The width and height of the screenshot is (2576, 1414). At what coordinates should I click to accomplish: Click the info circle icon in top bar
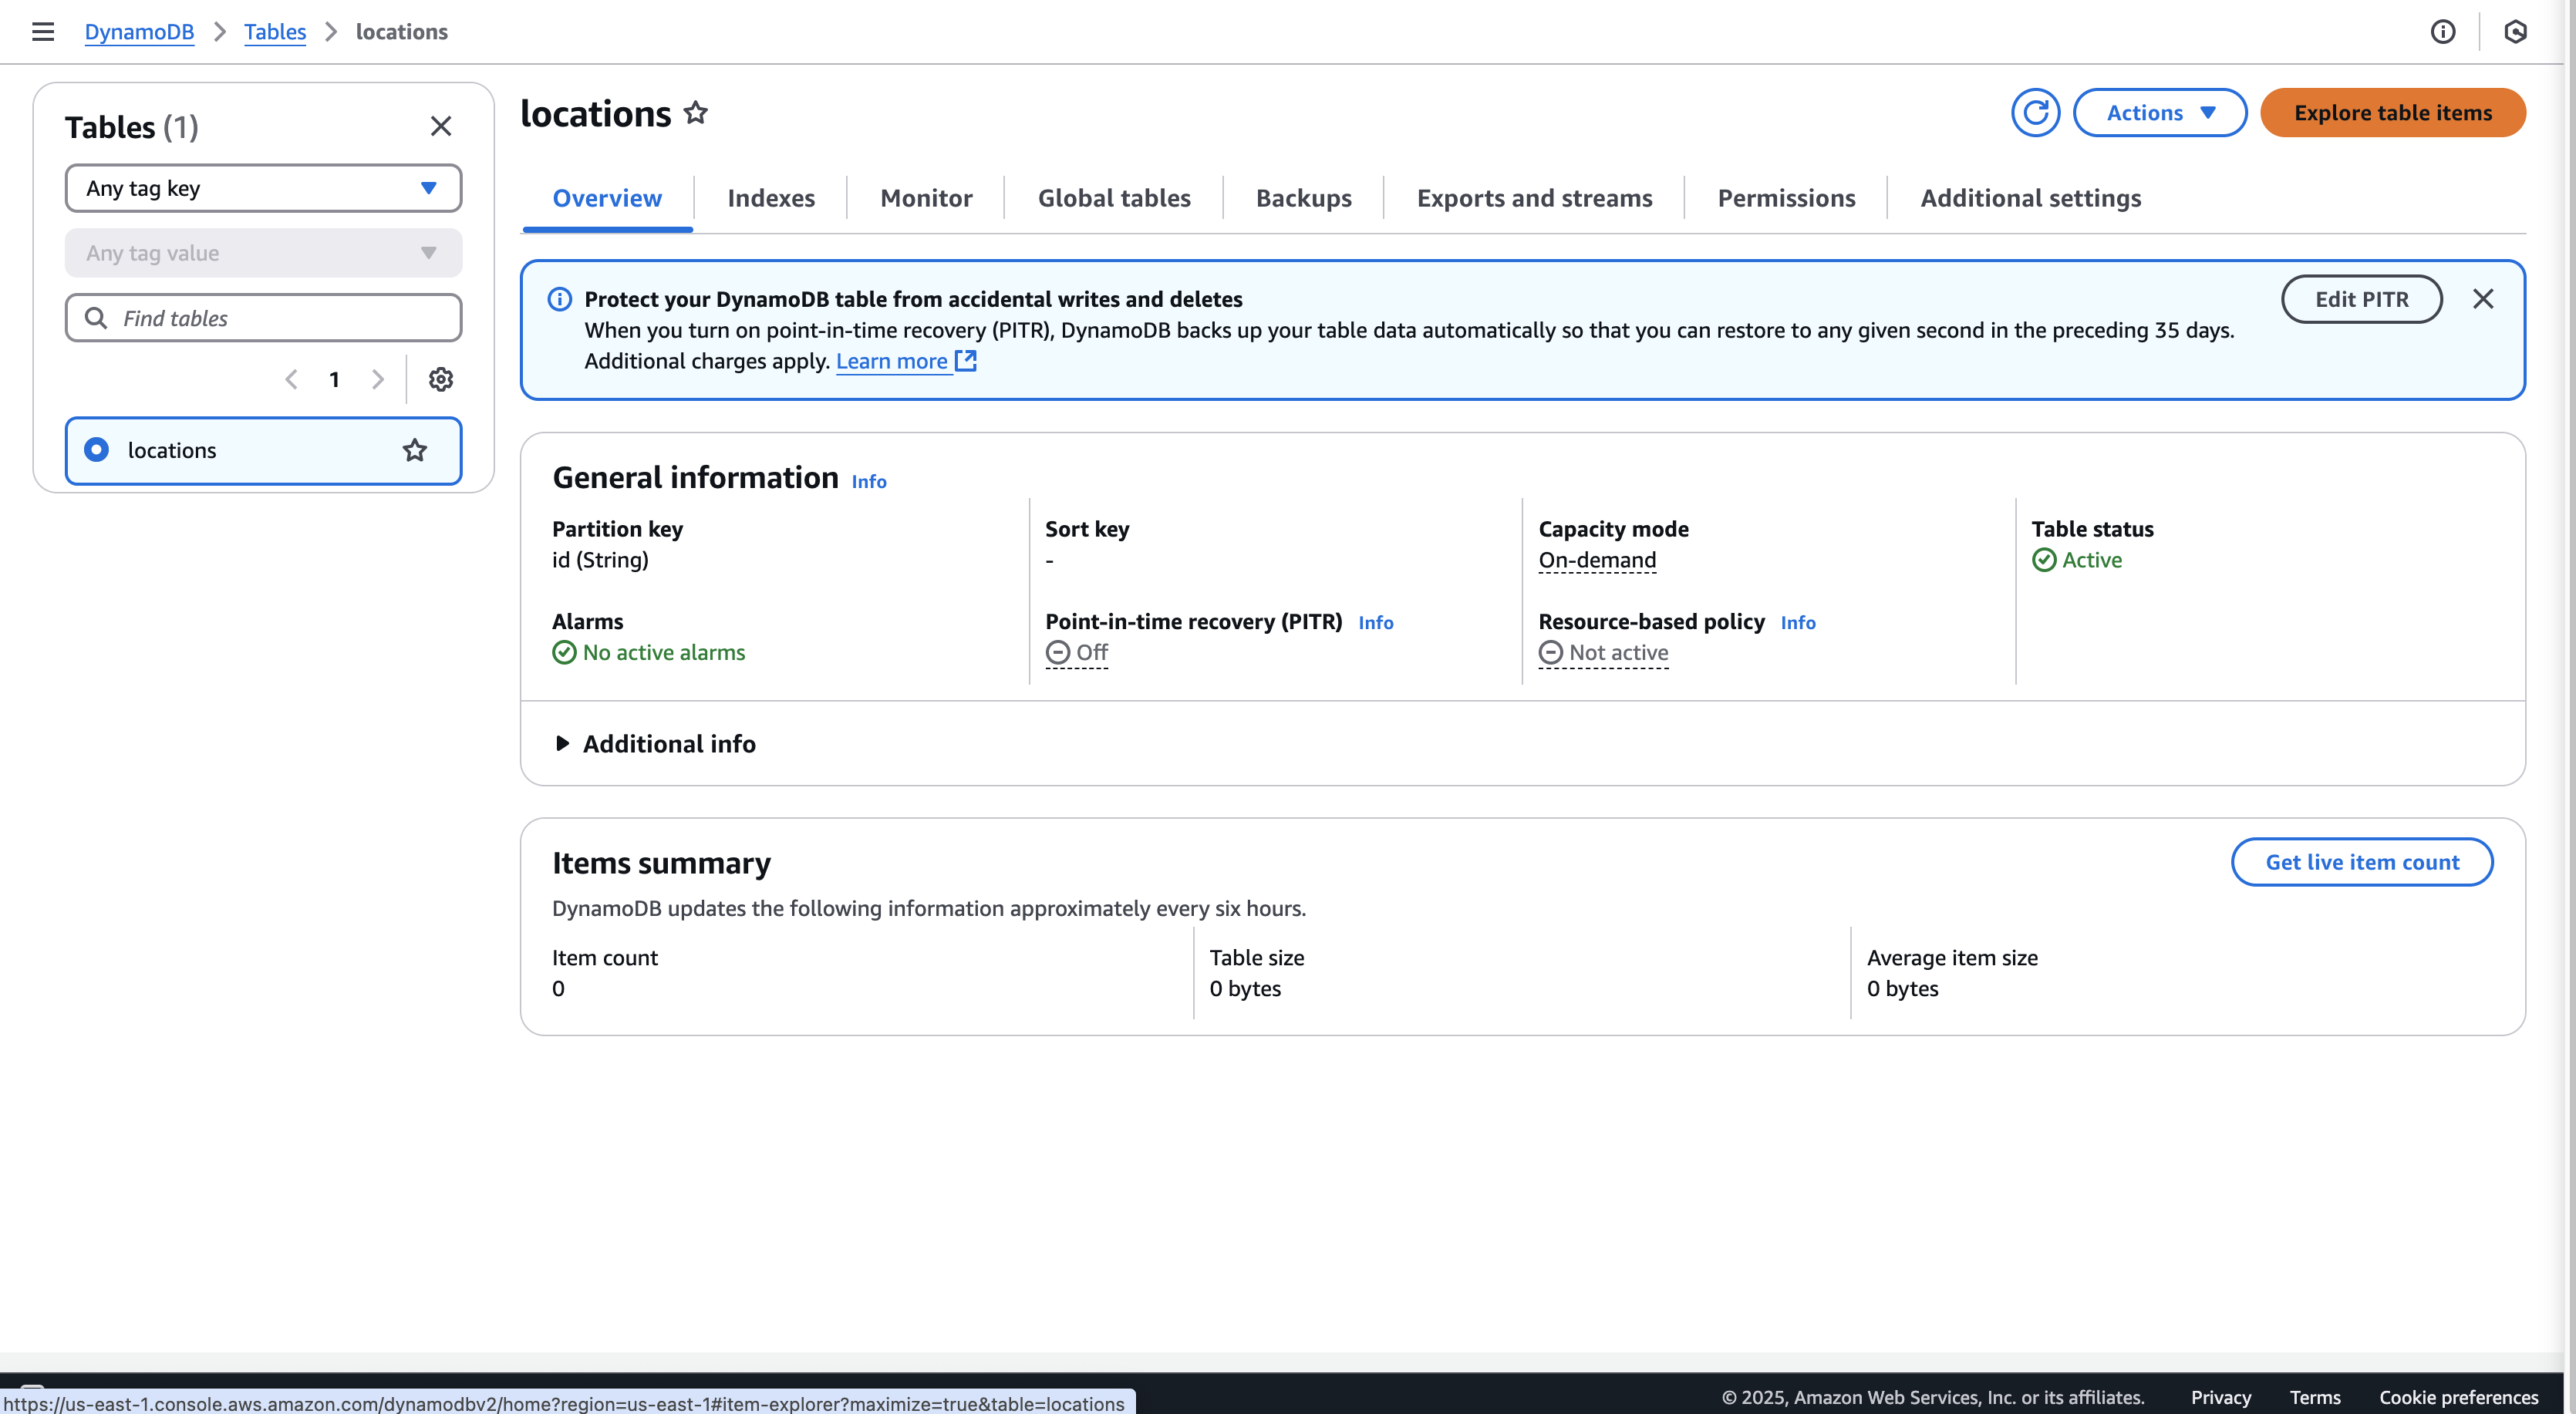coord(2443,32)
